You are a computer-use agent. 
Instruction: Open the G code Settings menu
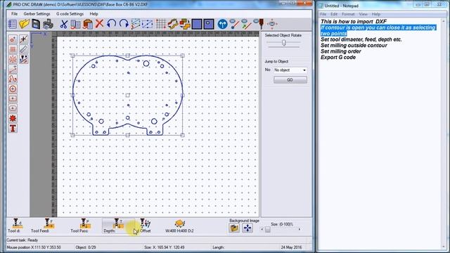(x=70, y=14)
